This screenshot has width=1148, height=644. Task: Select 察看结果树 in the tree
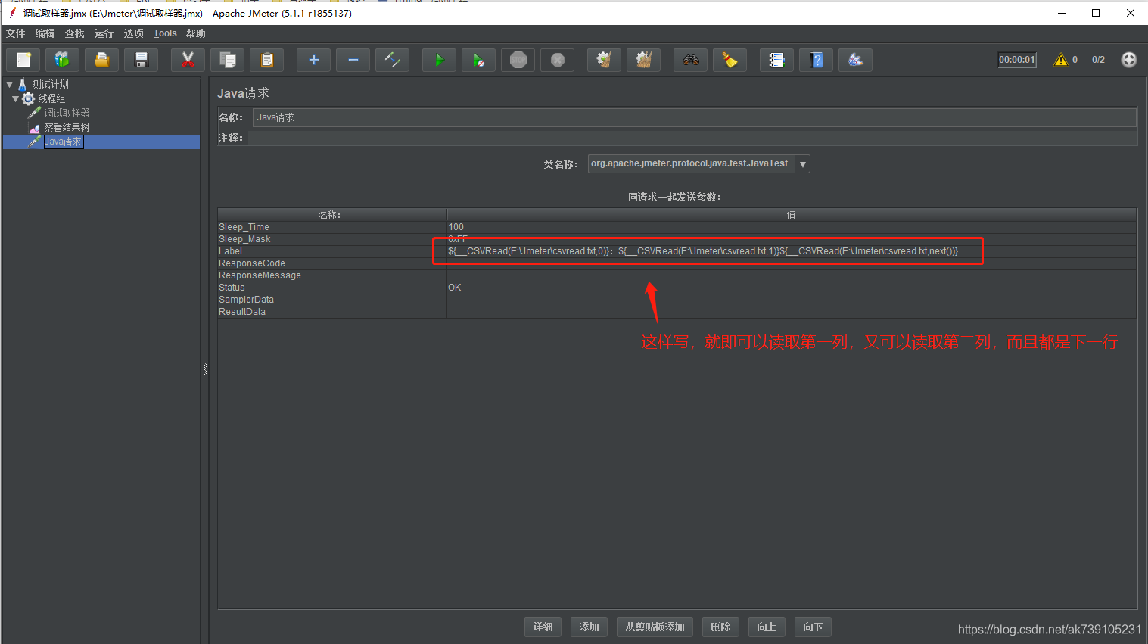[x=67, y=127]
